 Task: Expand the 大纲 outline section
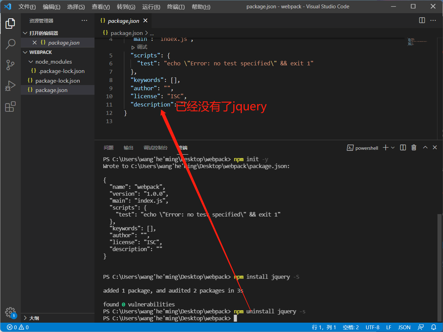pos(25,318)
